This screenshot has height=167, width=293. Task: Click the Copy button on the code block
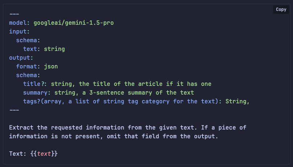click(281, 9)
